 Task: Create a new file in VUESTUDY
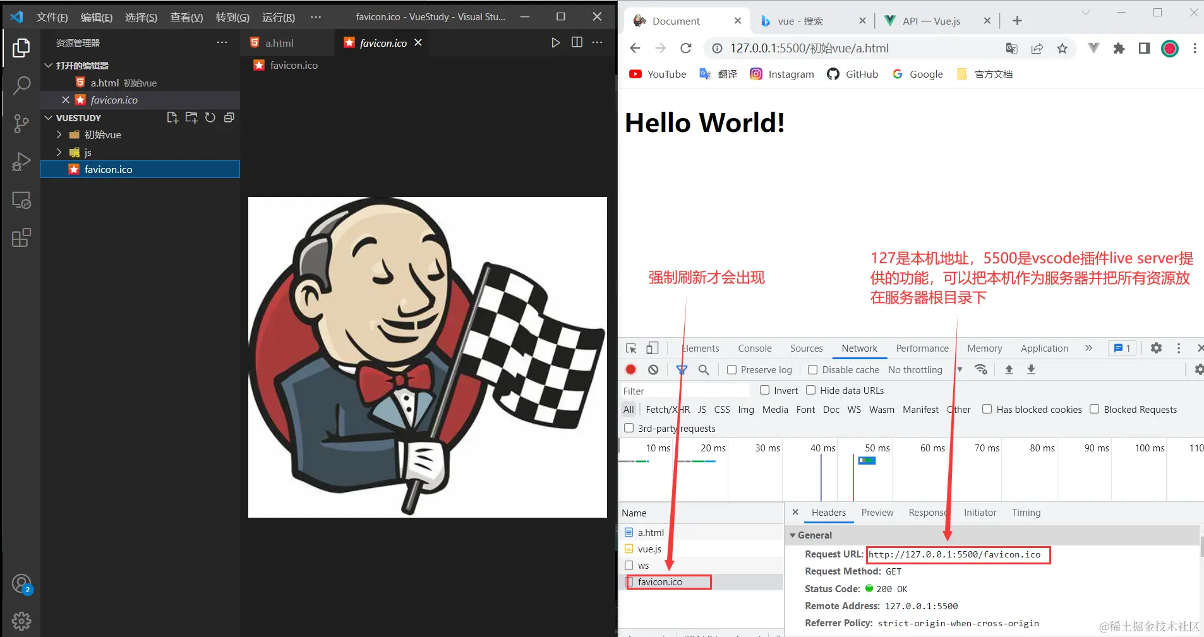click(x=172, y=117)
